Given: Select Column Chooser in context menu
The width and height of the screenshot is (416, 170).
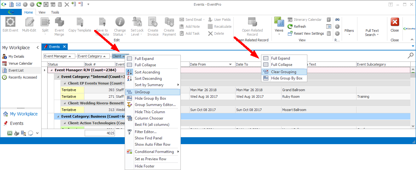Looking at the screenshot, I should (x=153, y=118).
